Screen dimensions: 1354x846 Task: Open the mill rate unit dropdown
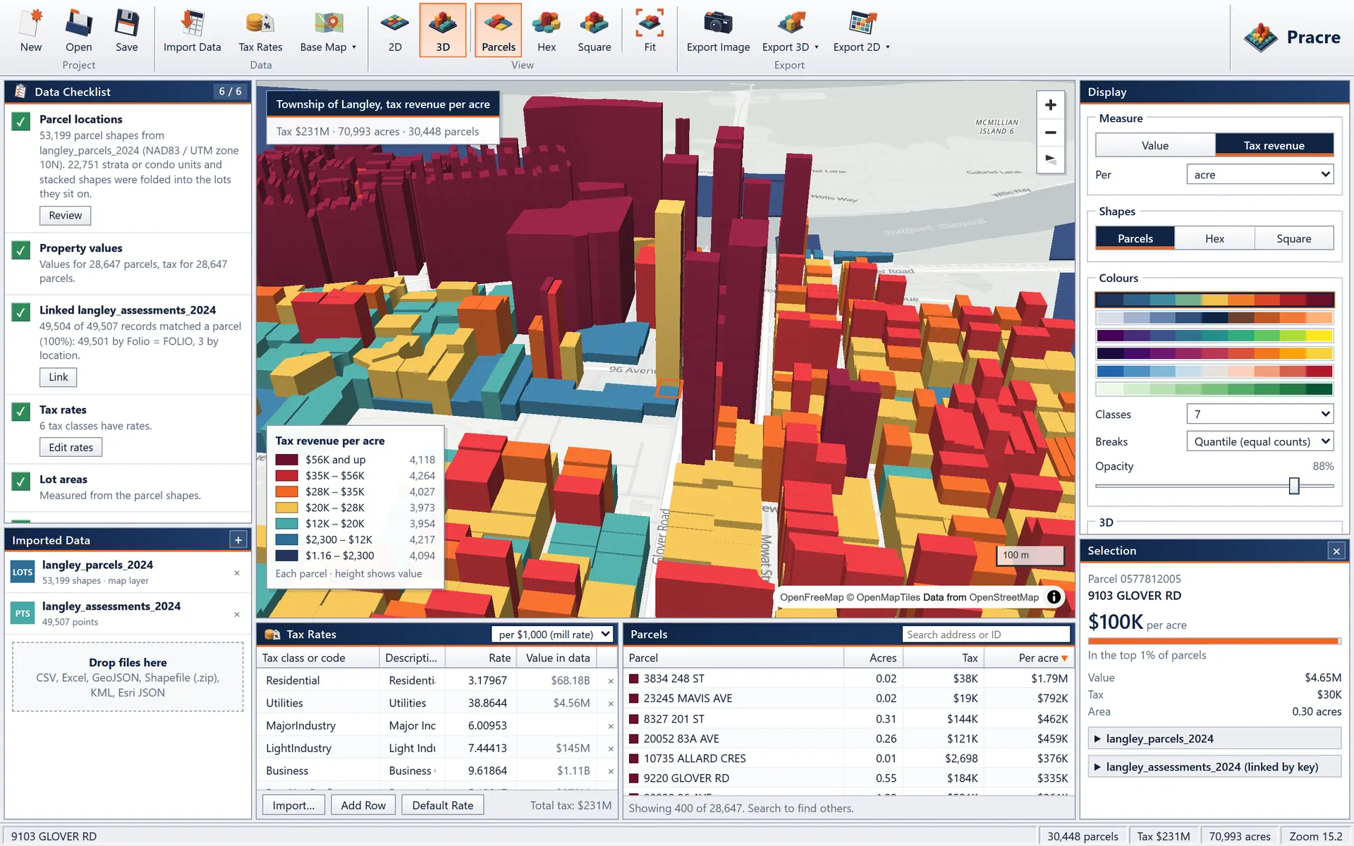(553, 634)
